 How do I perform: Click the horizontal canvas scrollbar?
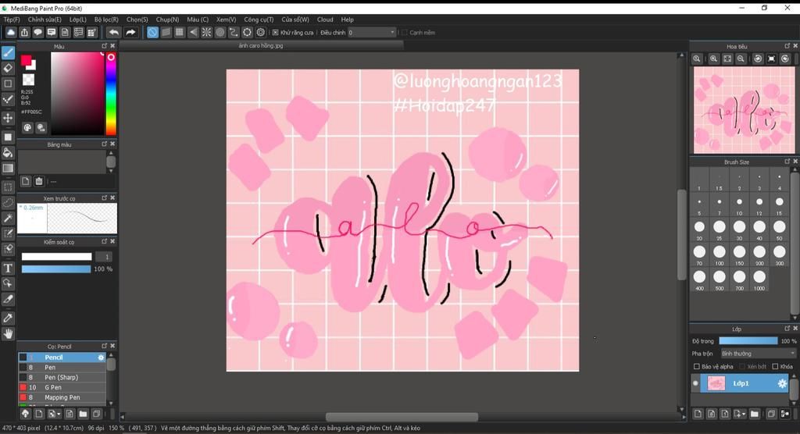[x=402, y=417]
